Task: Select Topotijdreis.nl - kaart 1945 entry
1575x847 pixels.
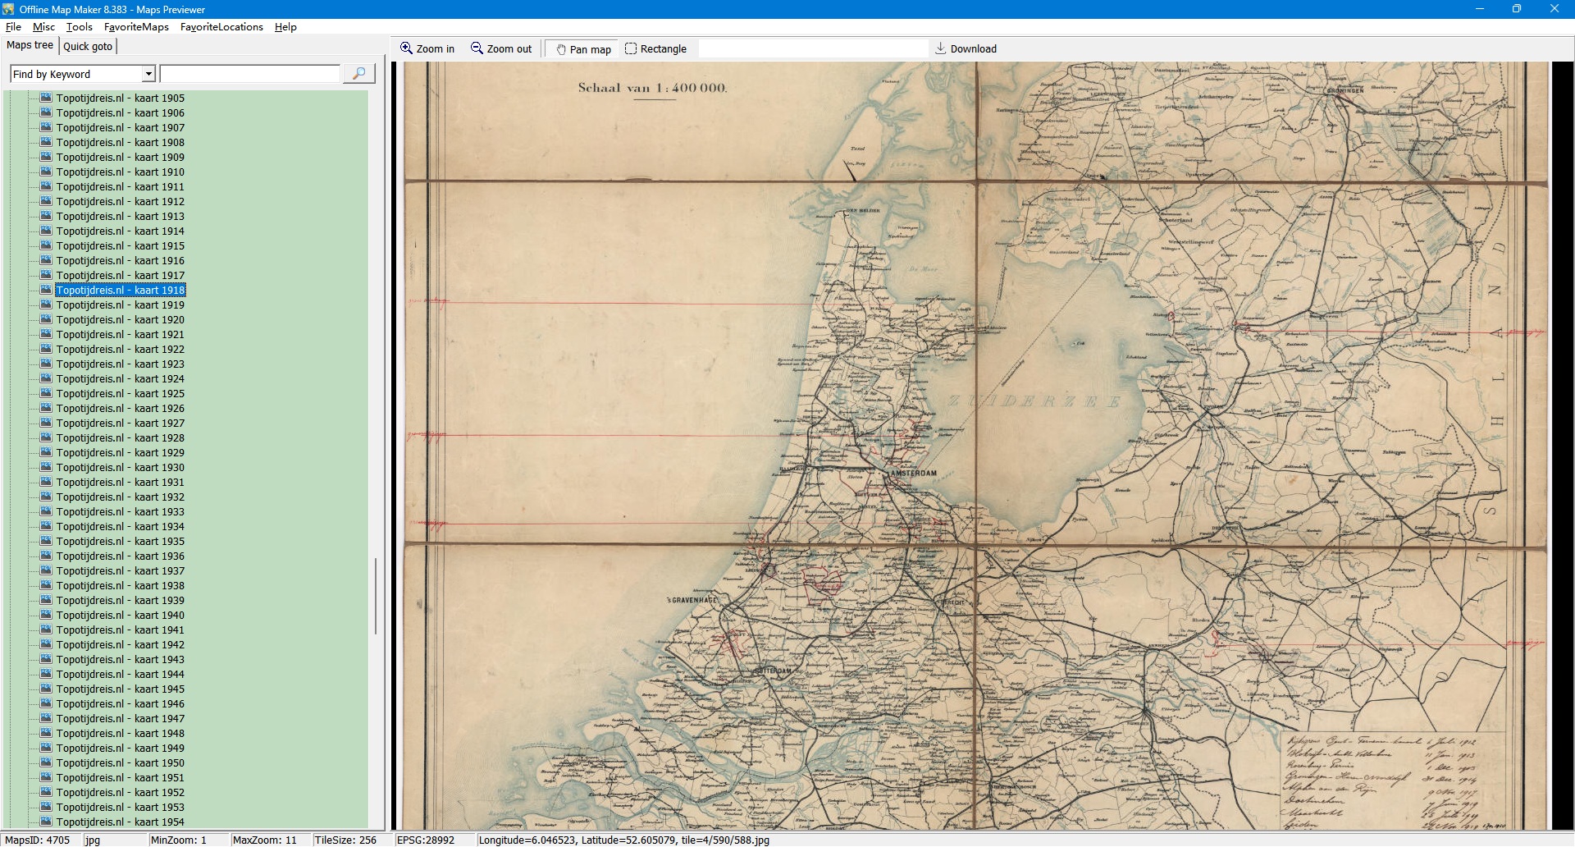Action: point(120,689)
